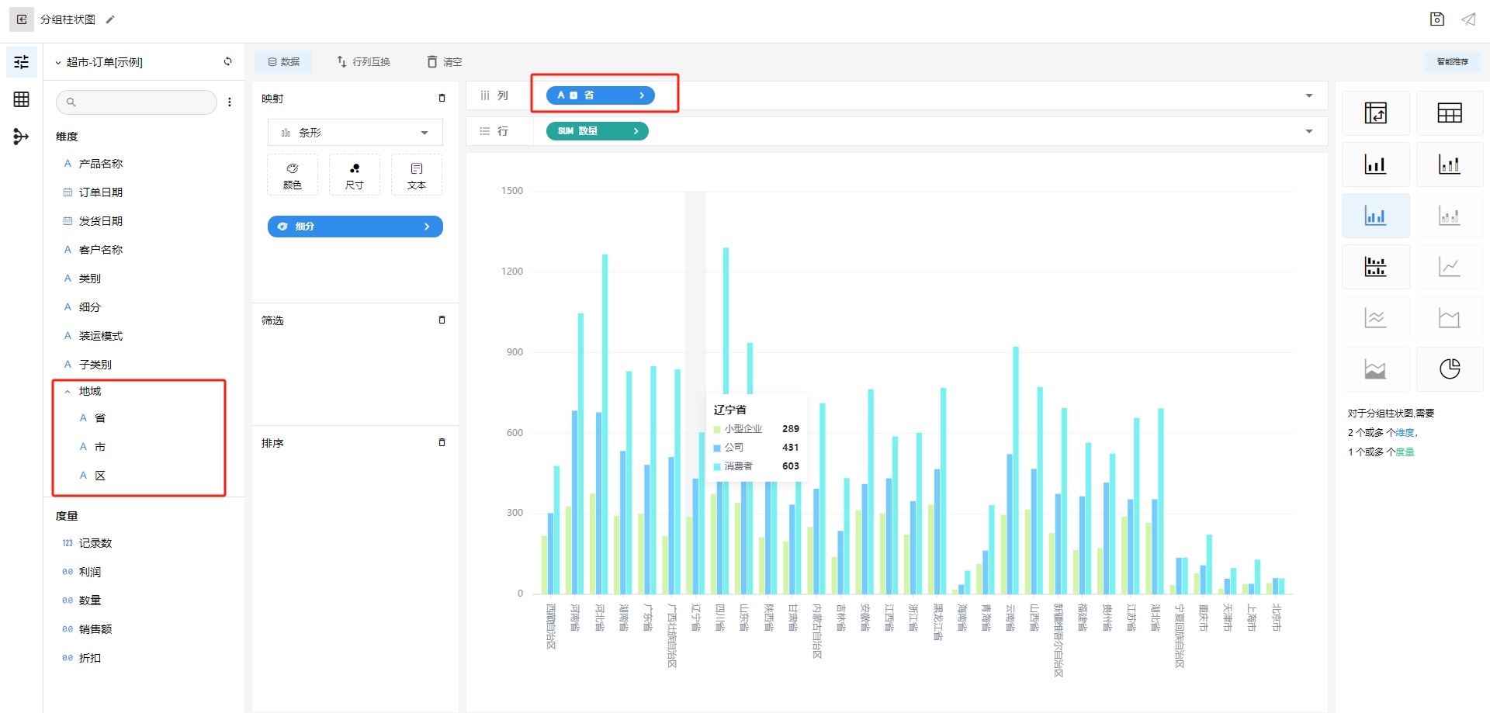The width and height of the screenshot is (1490, 713).
Task: Expand the 列 shelf dropdown arrow
Action: 1309,95
